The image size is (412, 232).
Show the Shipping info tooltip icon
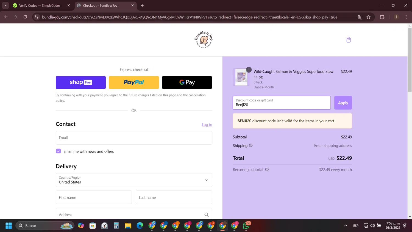251,145
